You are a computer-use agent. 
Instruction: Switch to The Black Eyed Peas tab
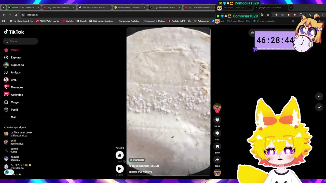59,8
